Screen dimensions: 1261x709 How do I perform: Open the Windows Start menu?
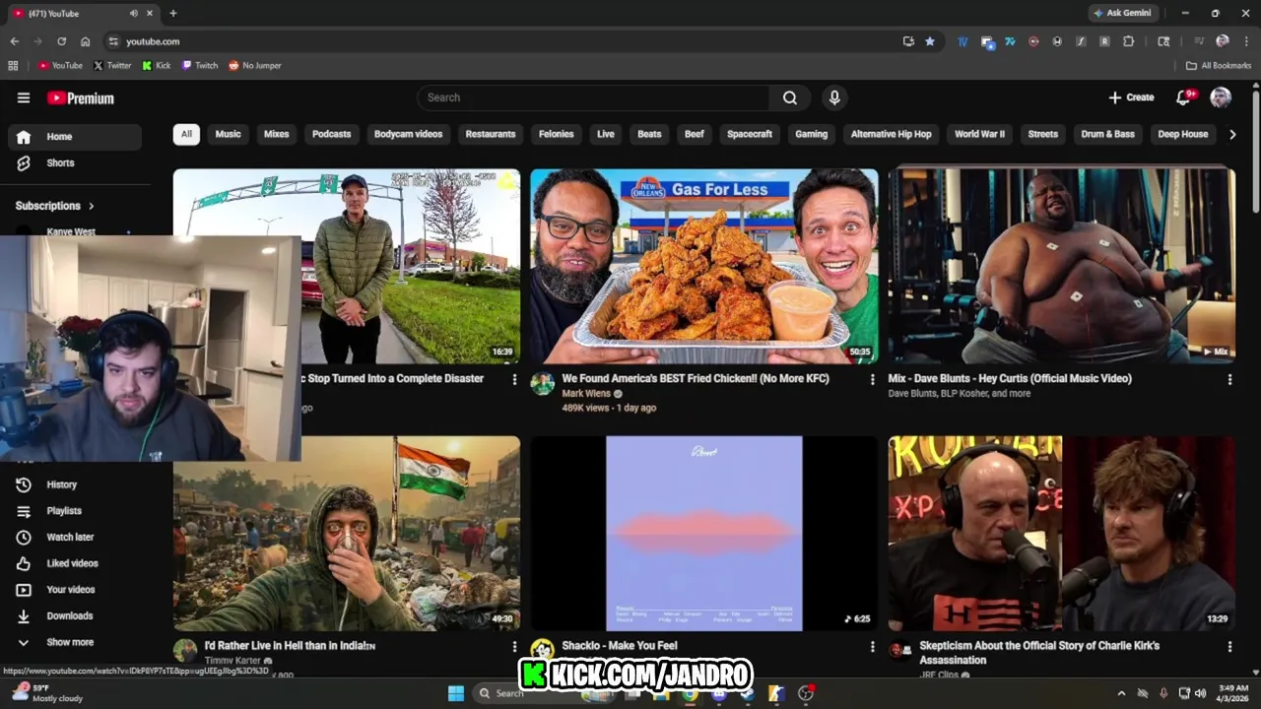click(x=456, y=693)
